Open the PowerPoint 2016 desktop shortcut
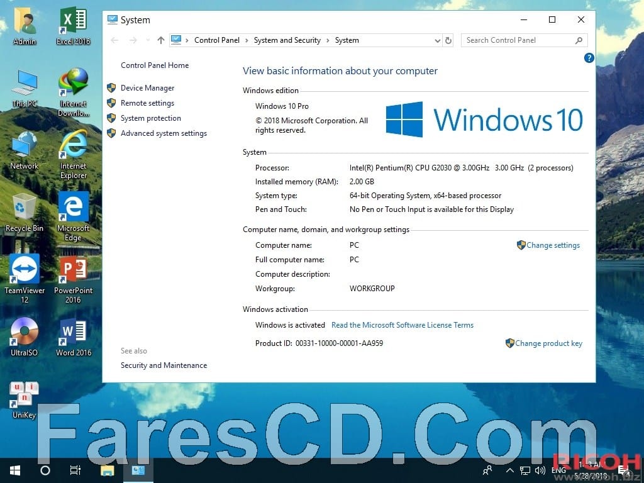Viewport: 644px width, 483px height. [73, 279]
